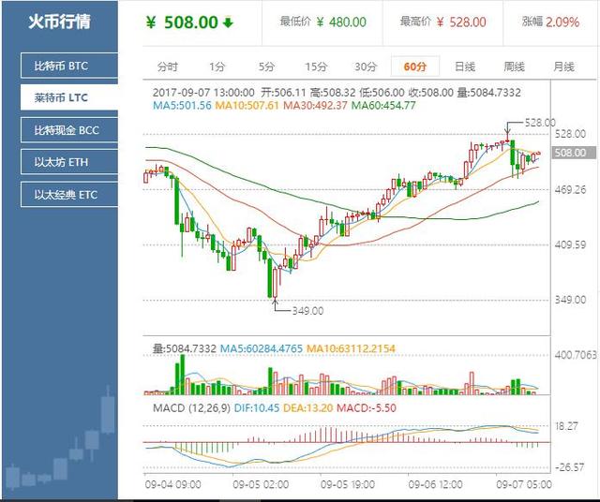
Task: Click the 469.26 price axis label
Action: (x=570, y=189)
